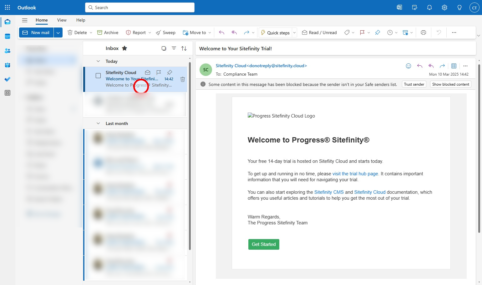Viewport: 482px width, 285px height.
Task: Add a reaction with the smiley icon
Action: click(408, 66)
